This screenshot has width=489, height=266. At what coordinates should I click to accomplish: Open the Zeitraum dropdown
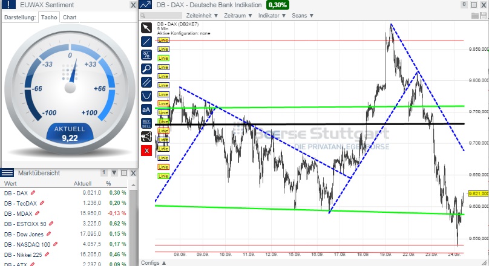point(238,16)
